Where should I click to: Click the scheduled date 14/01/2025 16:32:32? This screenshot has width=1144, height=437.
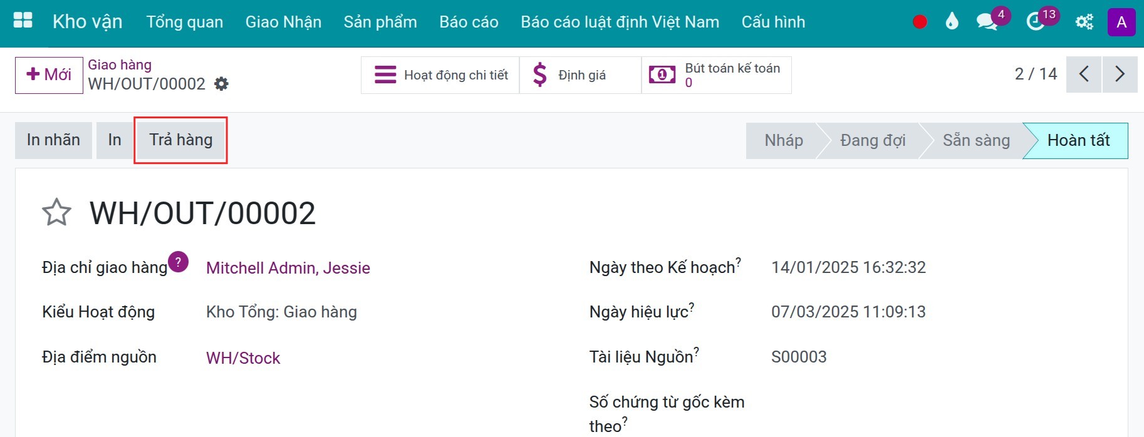tap(848, 267)
